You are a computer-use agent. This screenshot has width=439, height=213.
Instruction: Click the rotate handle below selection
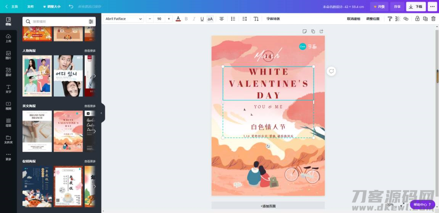(x=268, y=146)
